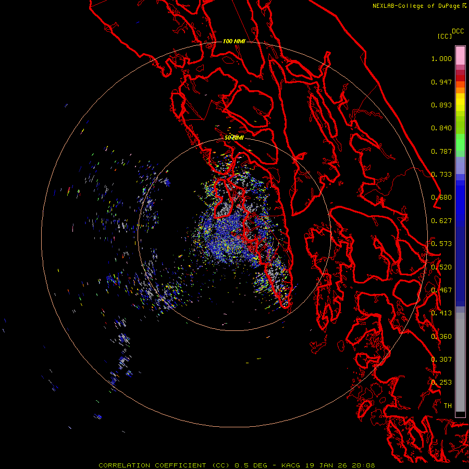Image resolution: width=469 pixels, height=469 pixels.
Task: Click the 0.680 color scale label
Action: [441, 198]
